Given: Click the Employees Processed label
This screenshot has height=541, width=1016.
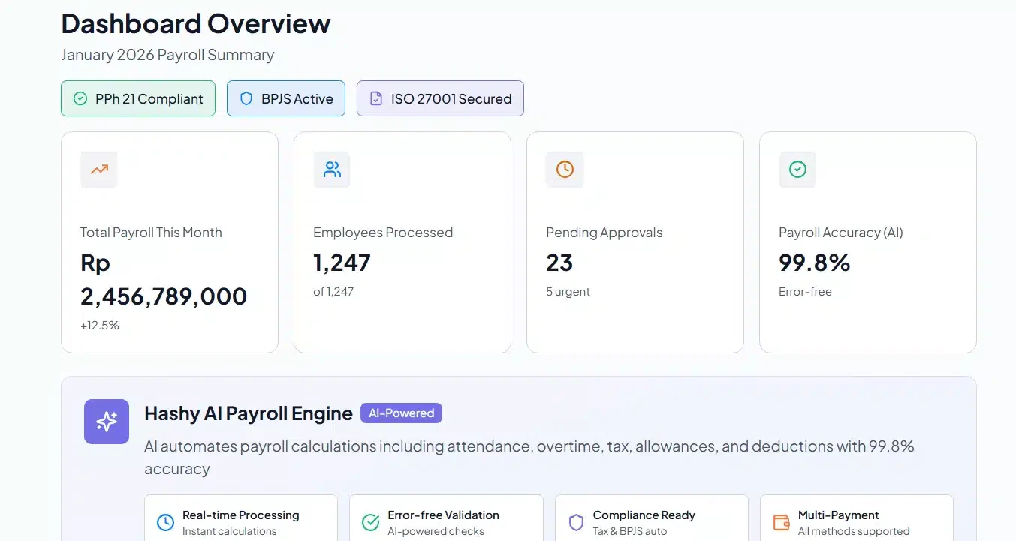Looking at the screenshot, I should click(383, 233).
